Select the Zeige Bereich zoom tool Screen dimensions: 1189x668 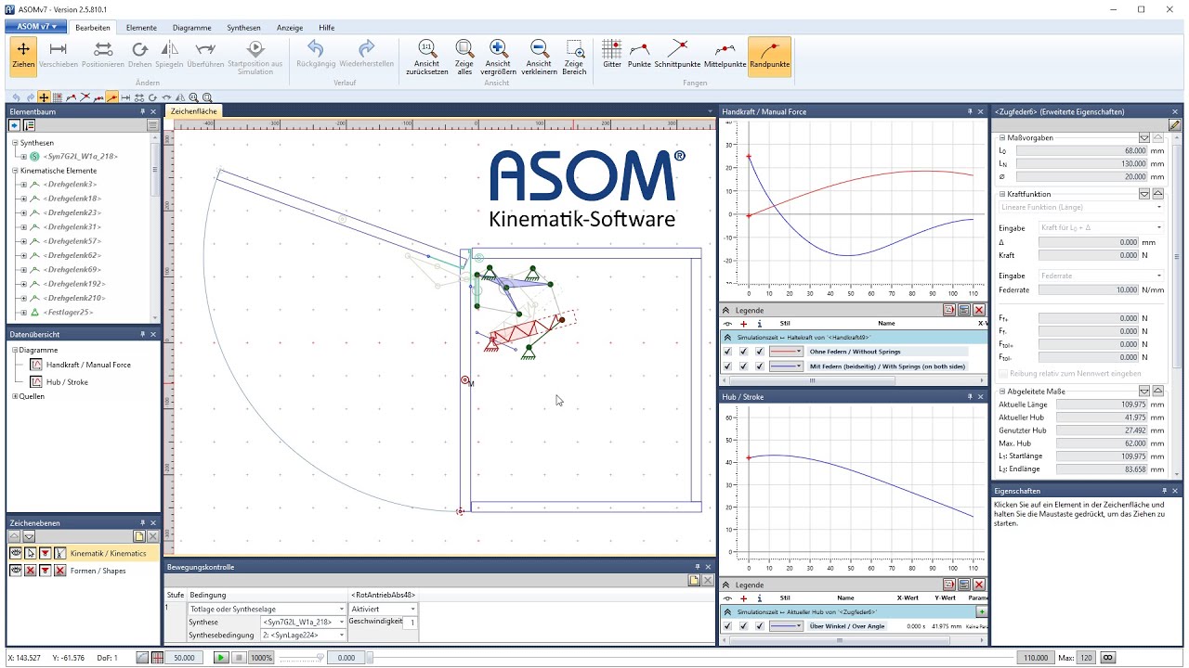[574, 58]
